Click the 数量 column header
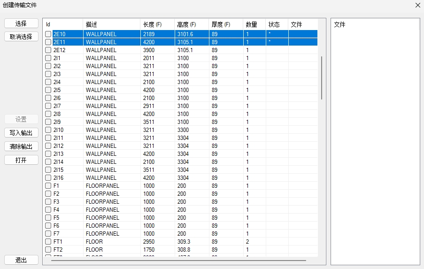424x269 pixels. (x=254, y=24)
